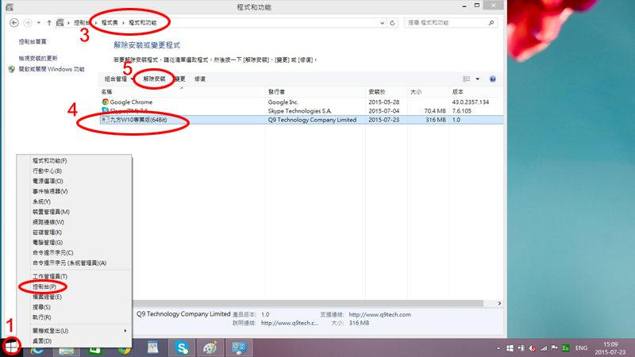The width and height of the screenshot is (635, 357).
Task: Sort list by 發行者 column header
Action: [276, 92]
